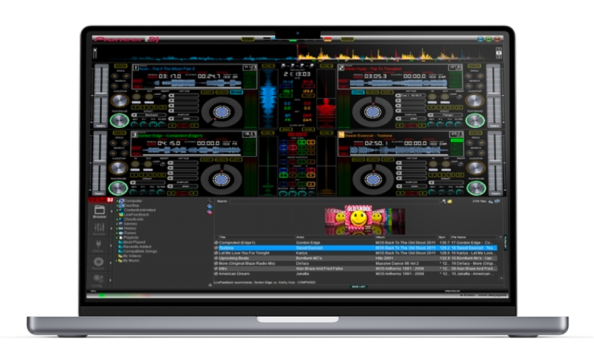
Task: Switch to the Sampler panel tab
Action: point(99,229)
